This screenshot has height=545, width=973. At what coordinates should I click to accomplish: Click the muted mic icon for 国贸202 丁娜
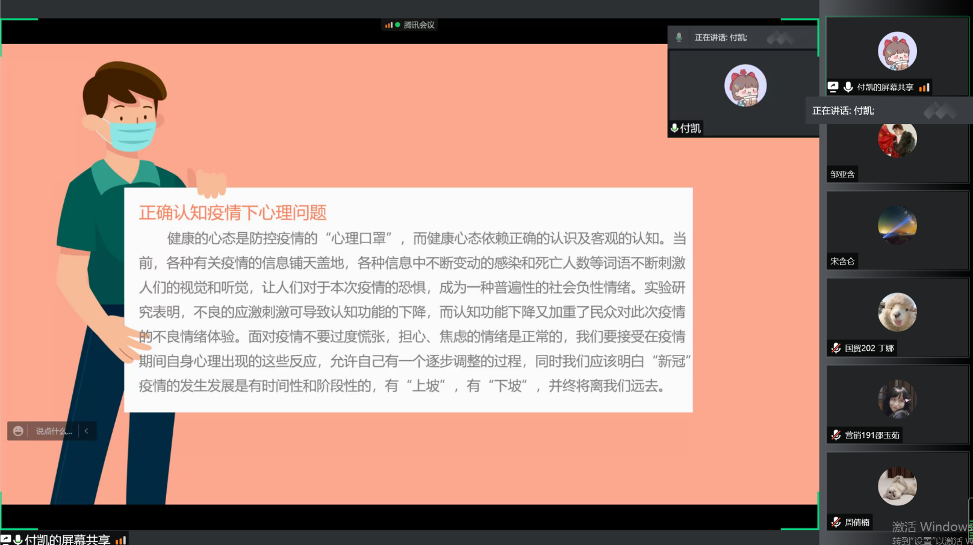tap(836, 348)
